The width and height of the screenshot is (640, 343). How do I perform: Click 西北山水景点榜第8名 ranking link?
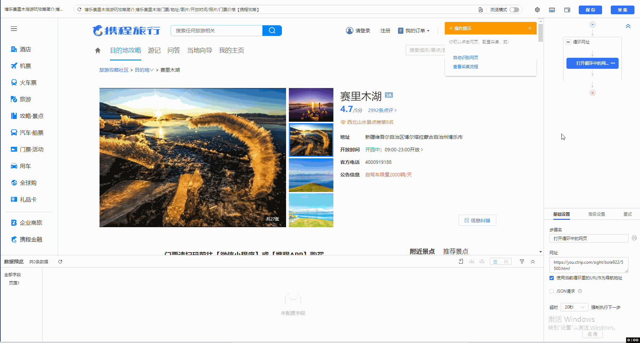[x=367, y=122]
